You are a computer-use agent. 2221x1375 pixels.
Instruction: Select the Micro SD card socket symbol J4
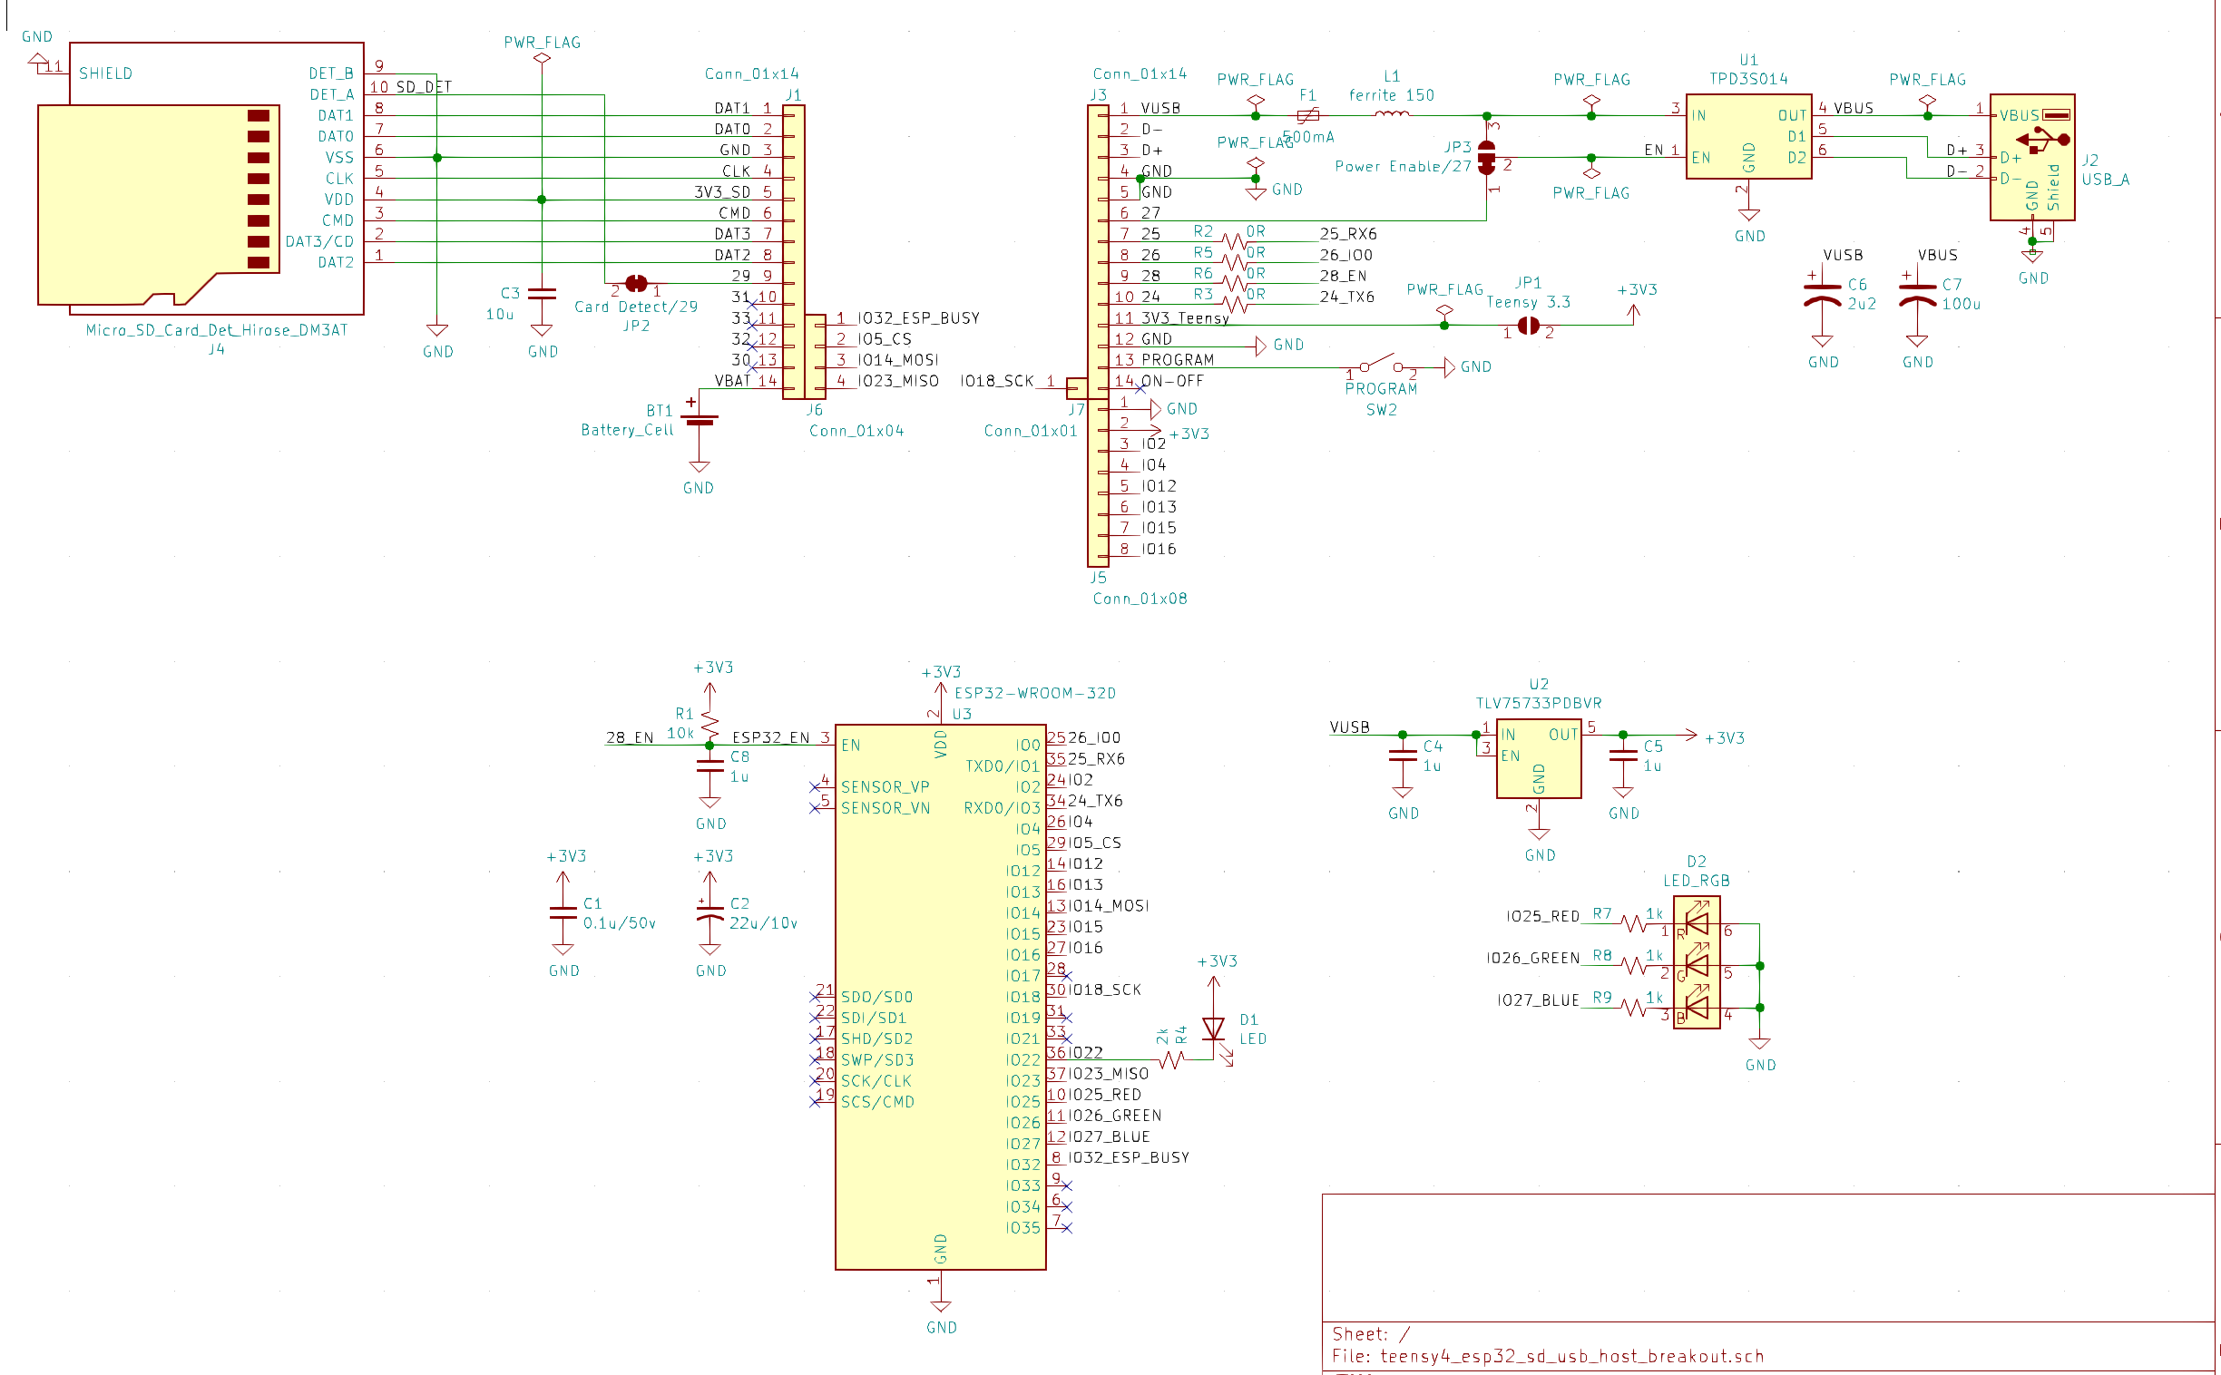[x=201, y=179]
